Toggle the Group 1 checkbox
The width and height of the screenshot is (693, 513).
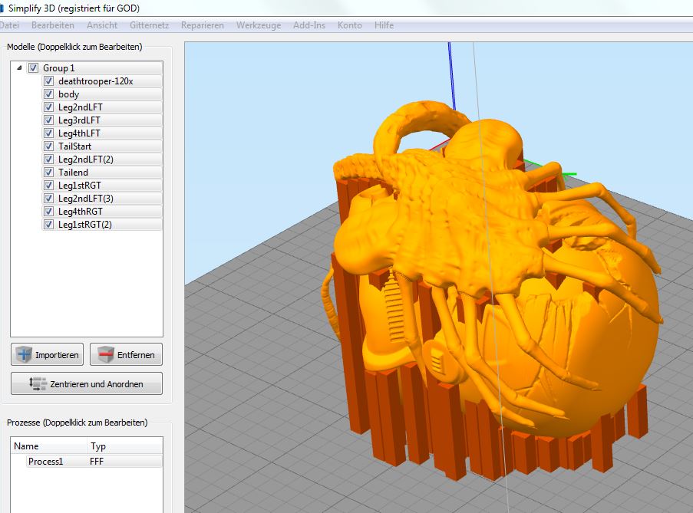tap(33, 68)
